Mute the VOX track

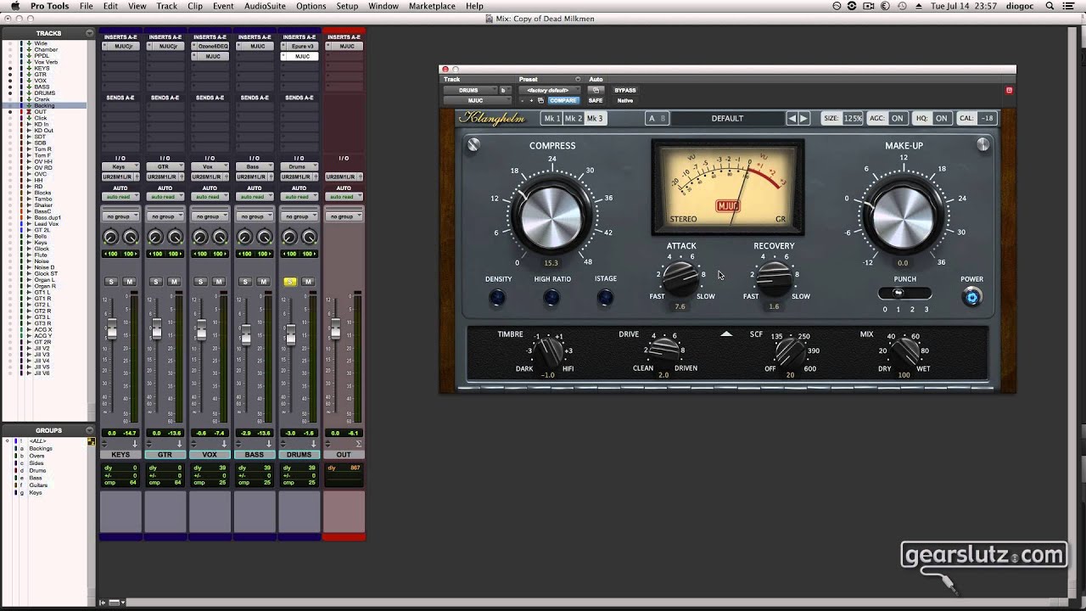pyautogui.click(x=219, y=282)
